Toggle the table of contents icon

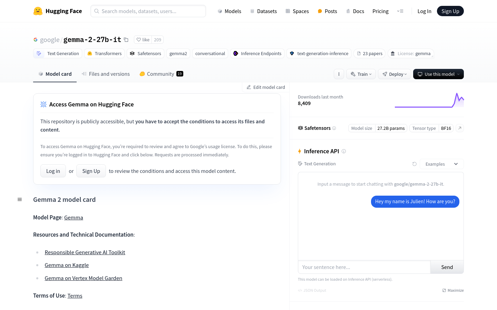pyautogui.click(x=20, y=199)
